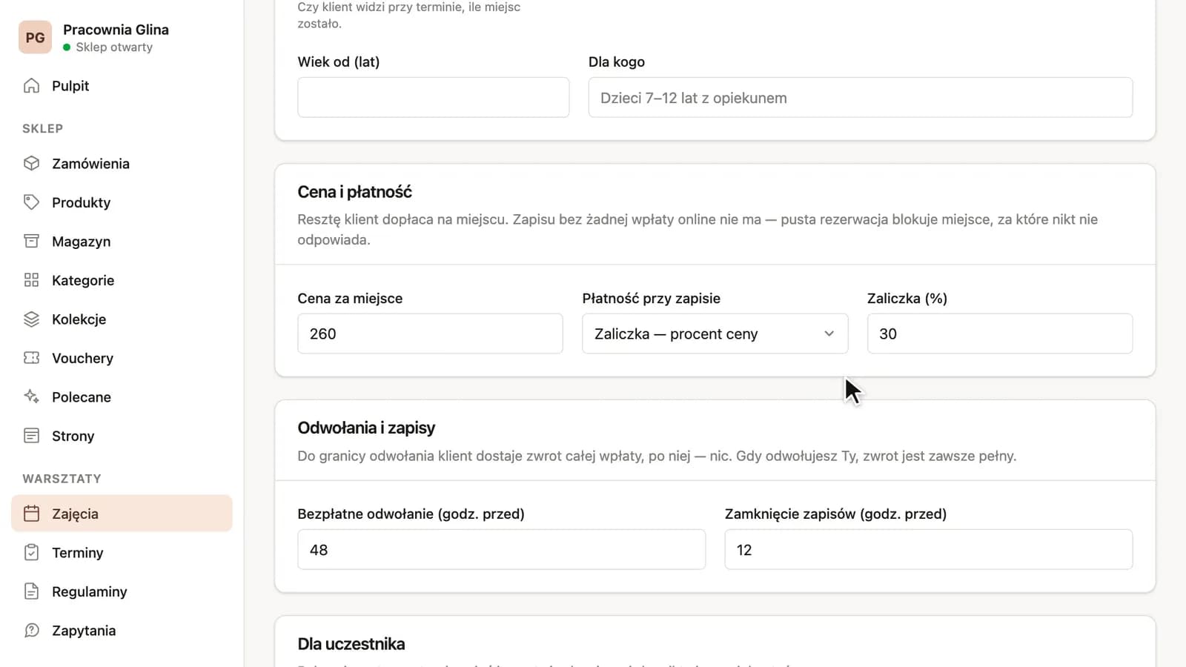Click the Sklep otwarty status text
The image size is (1186, 667).
pos(114,47)
